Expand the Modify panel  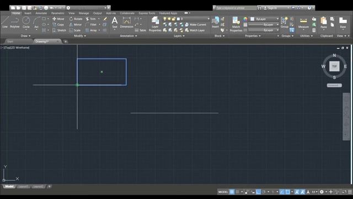click(x=79, y=35)
